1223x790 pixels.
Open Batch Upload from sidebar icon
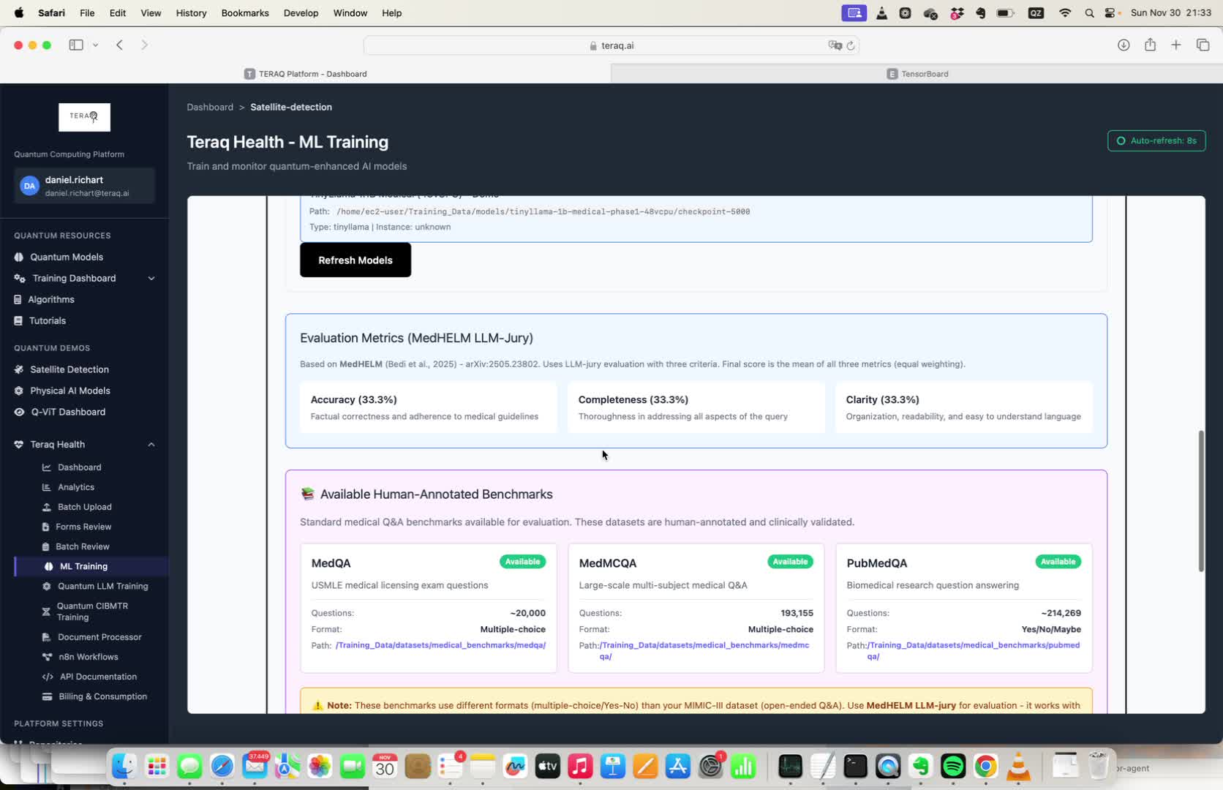pyautogui.click(x=47, y=507)
